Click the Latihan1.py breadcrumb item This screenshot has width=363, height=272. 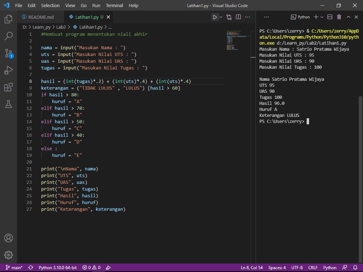coord(88,27)
